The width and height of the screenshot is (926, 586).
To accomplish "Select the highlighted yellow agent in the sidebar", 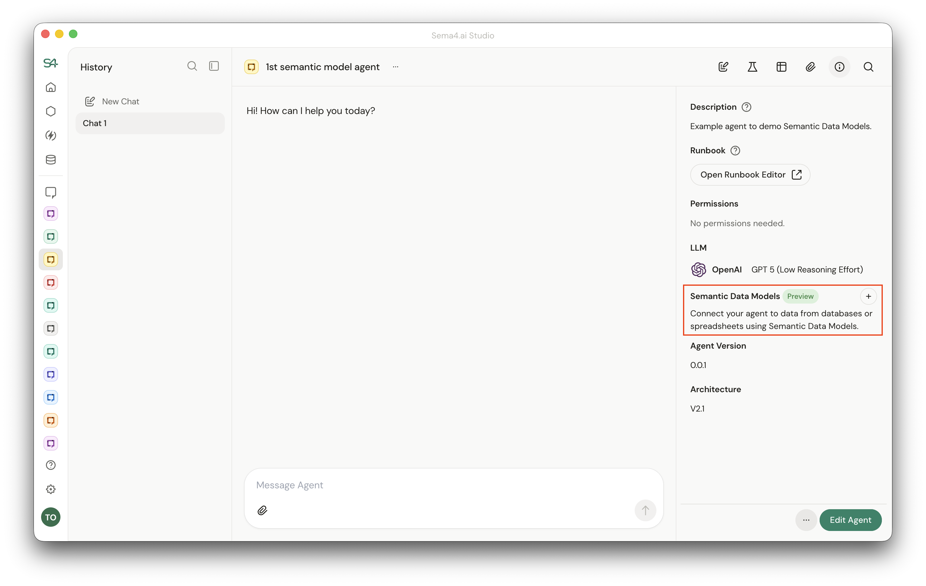I will click(x=50, y=259).
